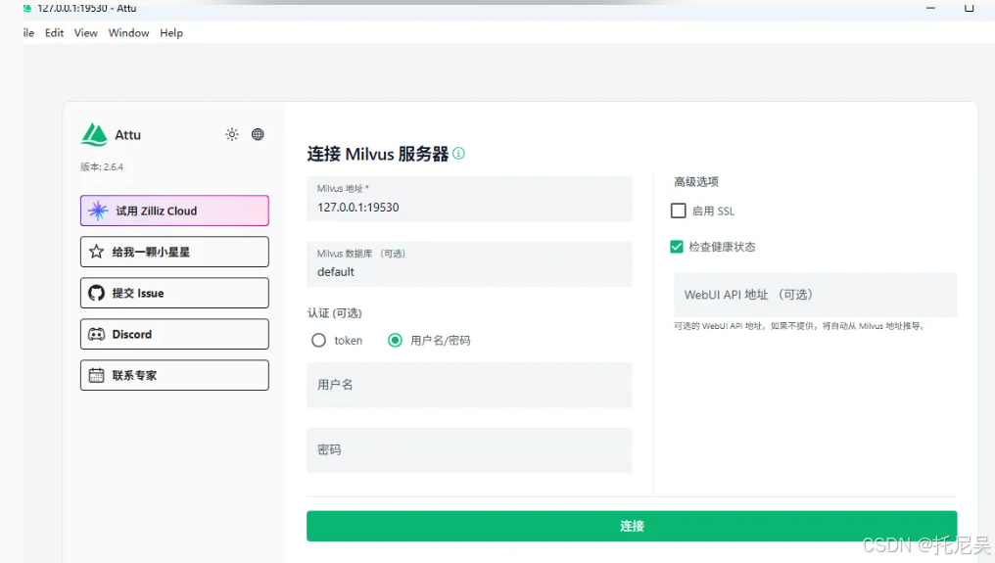995x563 pixels.
Task: Click the 版本: 2.6.4 version text
Action: [102, 166]
